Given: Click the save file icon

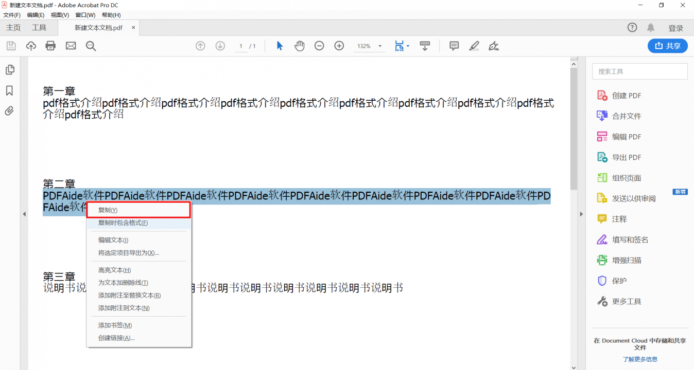Looking at the screenshot, I should pos(11,46).
